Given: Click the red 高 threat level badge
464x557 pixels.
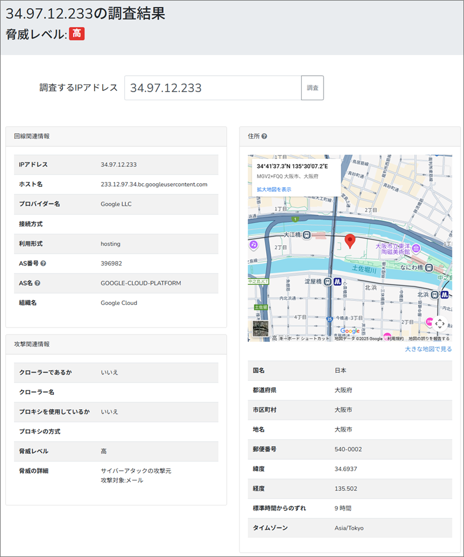Looking at the screenshot, I should [77, 34].
